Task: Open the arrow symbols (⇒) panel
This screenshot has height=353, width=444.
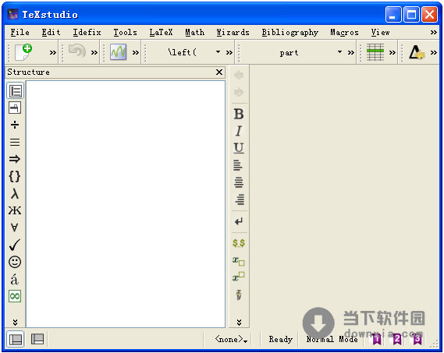Action: pyautogui.click(x=15, y=159)
